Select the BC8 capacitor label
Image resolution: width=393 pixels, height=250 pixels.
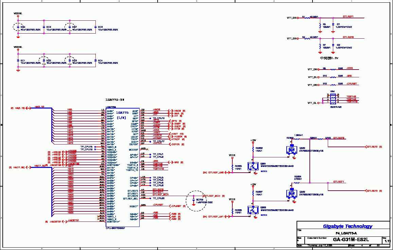100,27
